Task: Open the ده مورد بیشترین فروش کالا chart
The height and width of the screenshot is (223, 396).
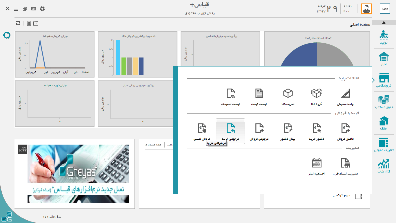Action: click(x=137, y=54)
